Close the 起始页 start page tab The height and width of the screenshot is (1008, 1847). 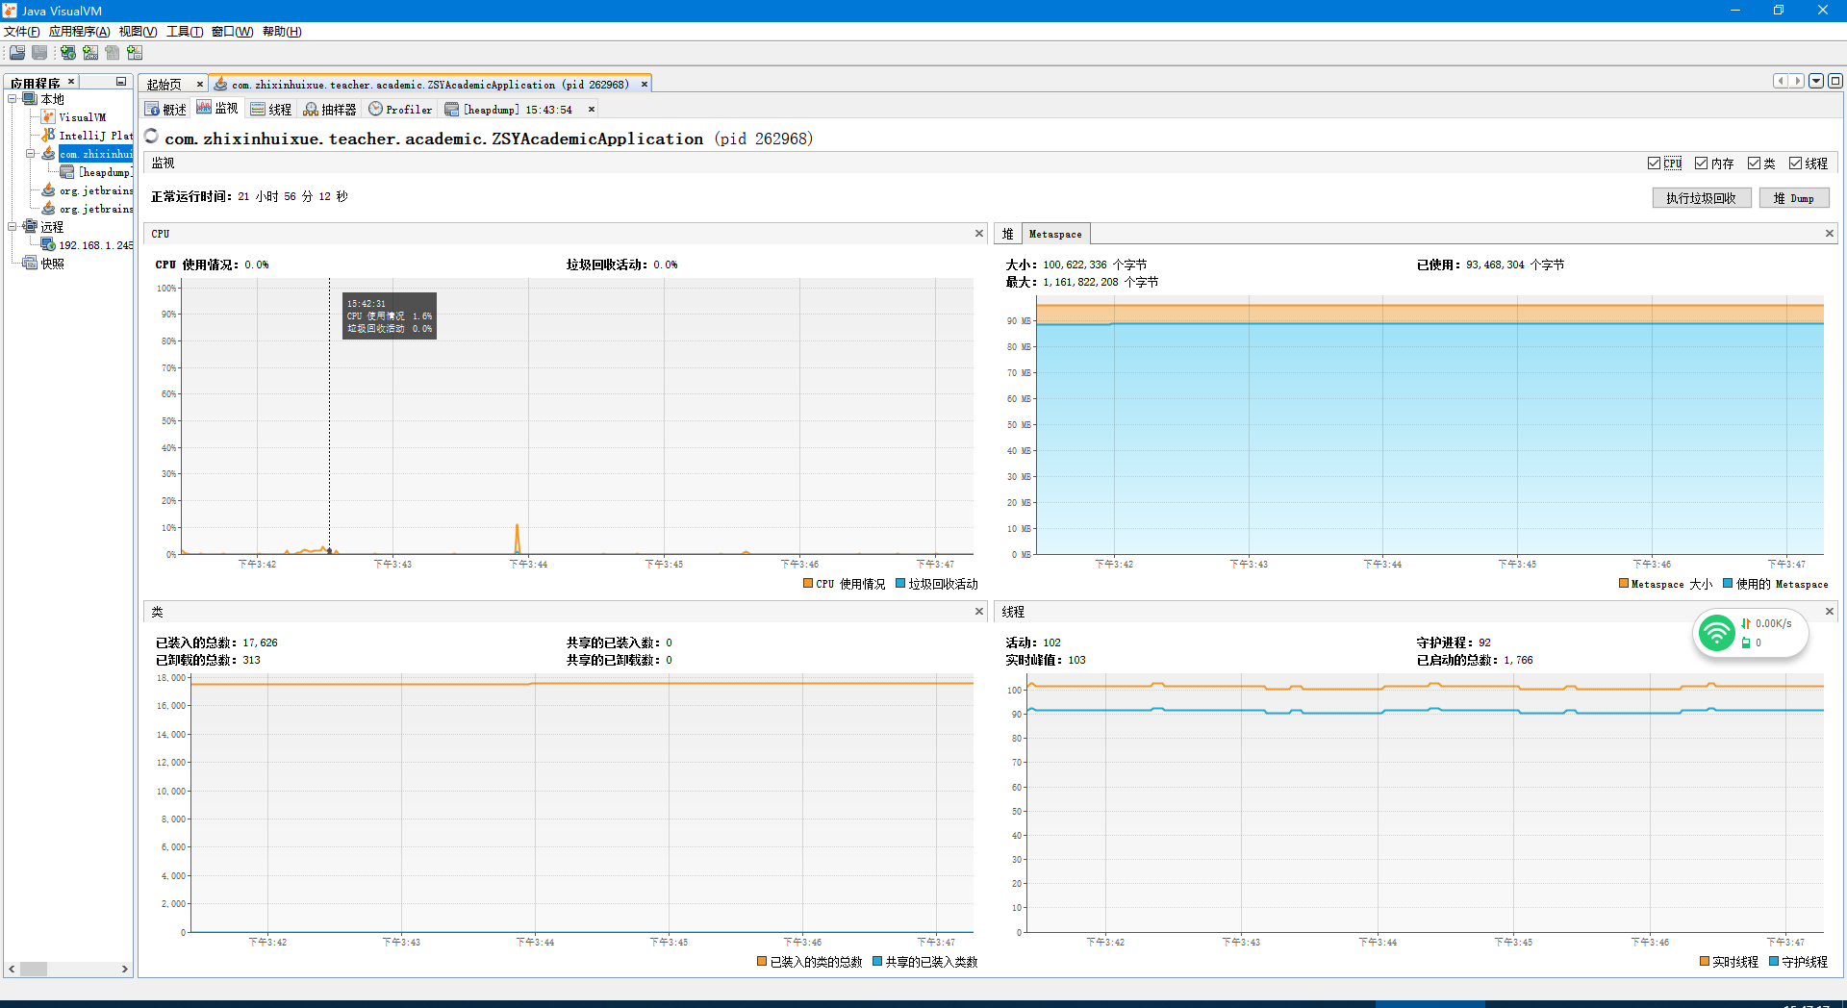(x=200, y=85)
